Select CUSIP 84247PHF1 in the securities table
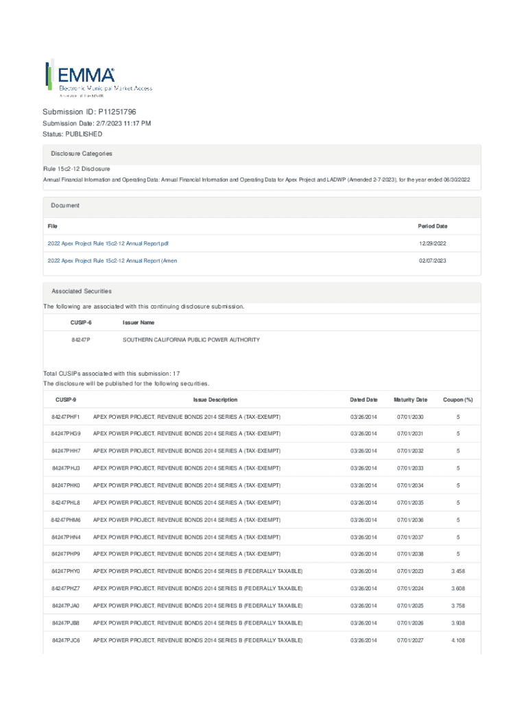 click(66, 417)
